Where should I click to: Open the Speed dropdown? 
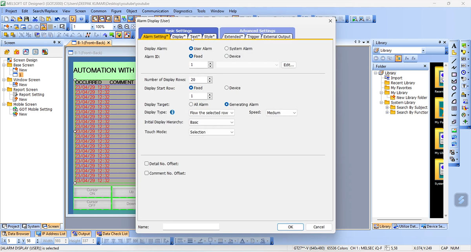pyautogui.click(x=281, y=112)
